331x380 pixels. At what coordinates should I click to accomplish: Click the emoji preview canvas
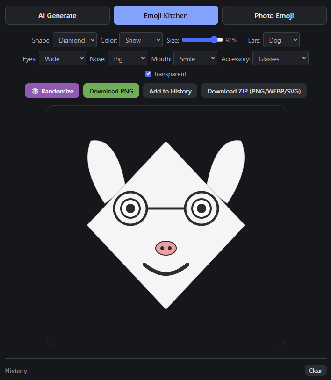(x=166, y=225)
